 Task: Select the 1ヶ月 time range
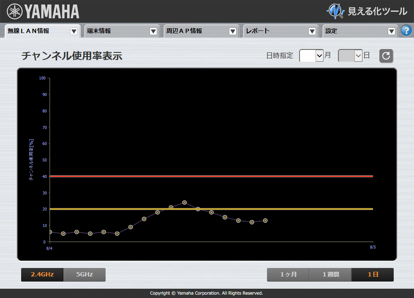(288, 275)
